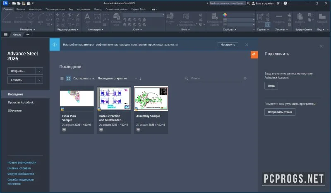This screenshot has height=193, width=331.
Task: Dismiss the graphics performance banner
Action: (247, 45)
